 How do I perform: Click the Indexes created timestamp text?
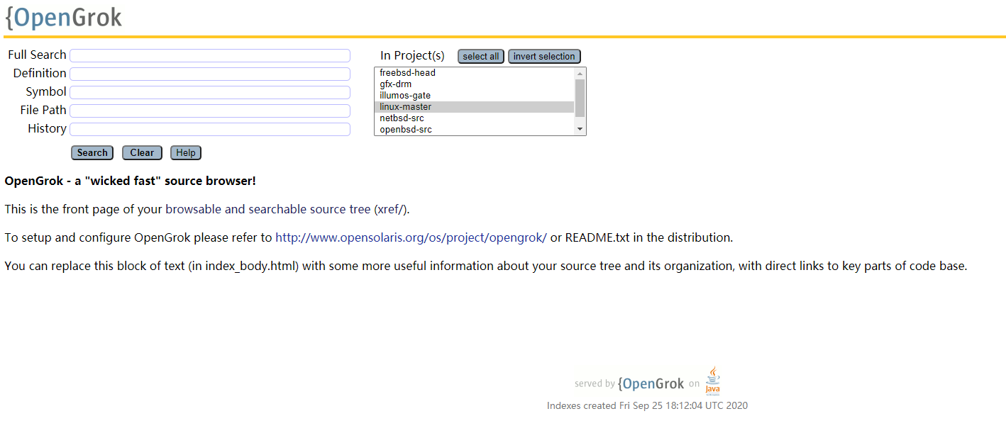(647, 405)
